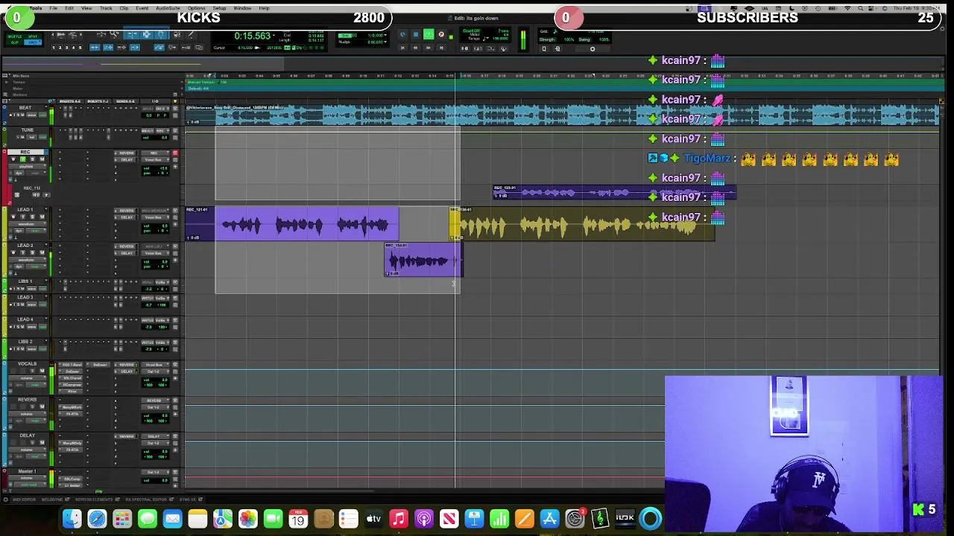Open the Photos dock icon
The image size is (954, 536).
pos(248,519)
